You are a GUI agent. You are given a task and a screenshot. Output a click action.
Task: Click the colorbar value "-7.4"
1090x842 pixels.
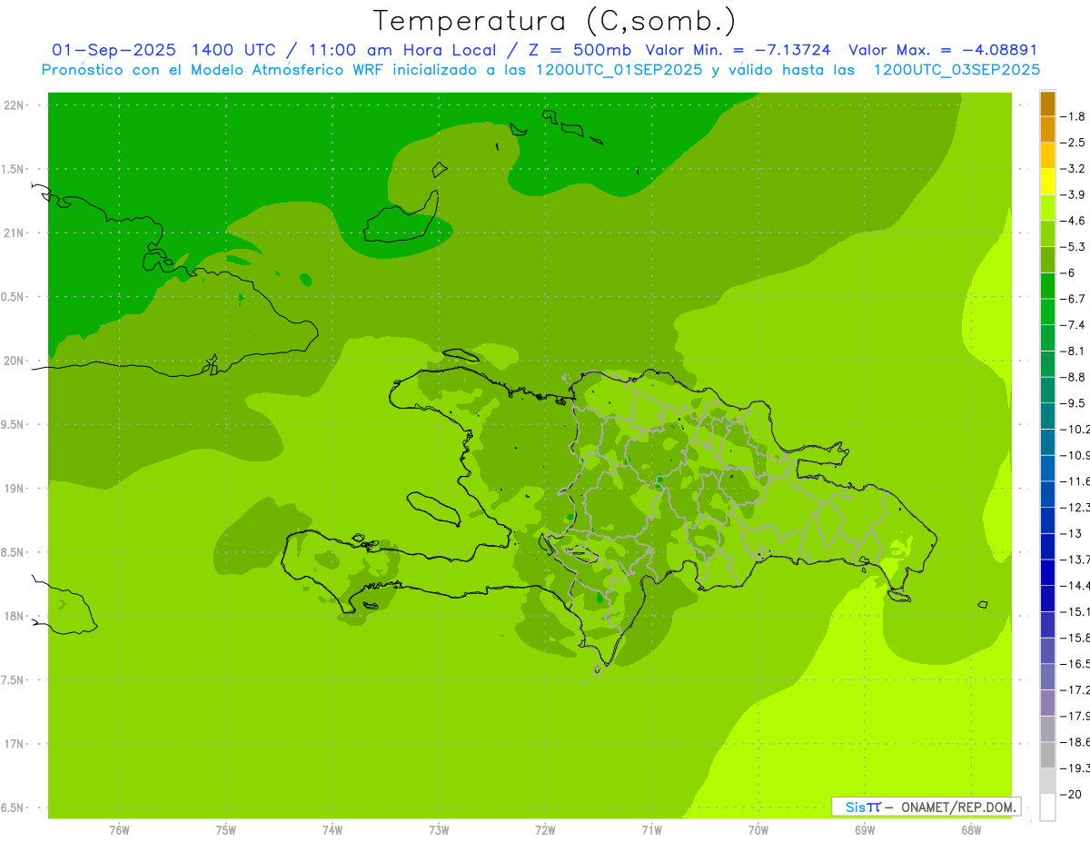coord(1073,325)
